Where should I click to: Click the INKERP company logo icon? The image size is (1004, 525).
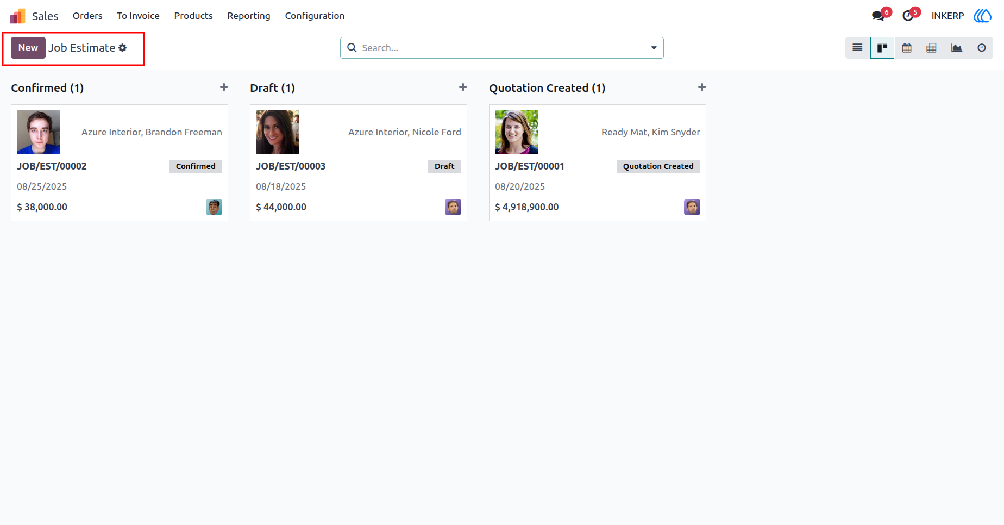[x=982, y=16]
